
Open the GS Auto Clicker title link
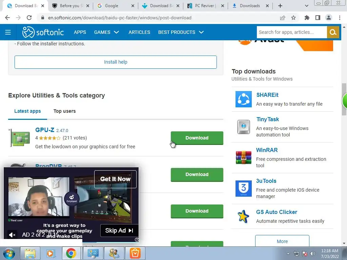[277, 212]
